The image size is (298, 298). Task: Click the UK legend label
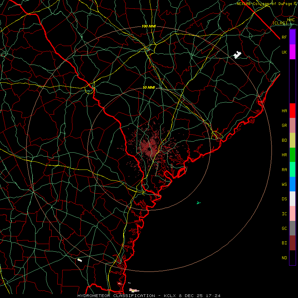pyautogui.click(x=284, y=52)
